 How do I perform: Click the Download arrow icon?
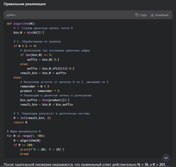coord(152,15)
